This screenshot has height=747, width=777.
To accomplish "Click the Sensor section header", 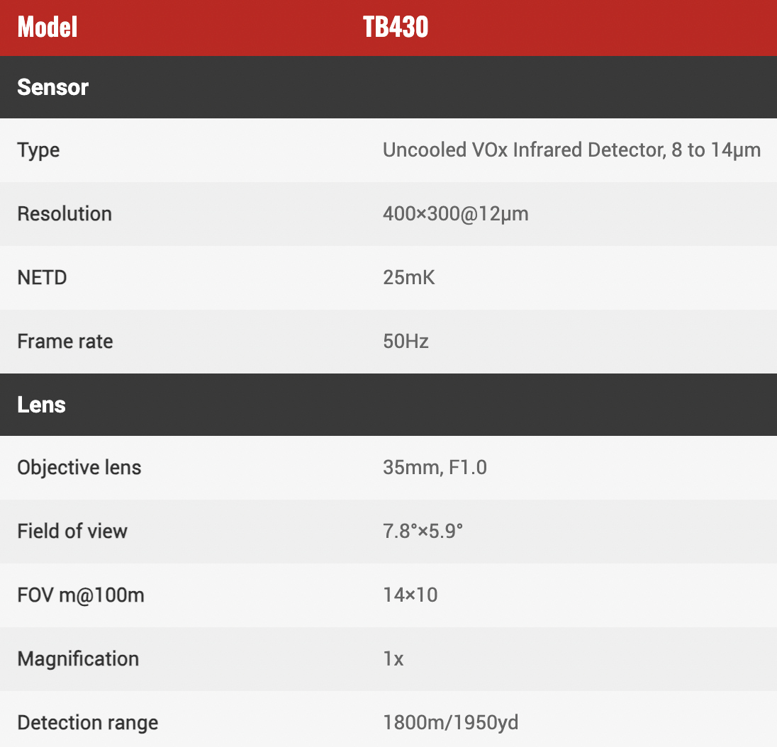I will click(53, 87).
